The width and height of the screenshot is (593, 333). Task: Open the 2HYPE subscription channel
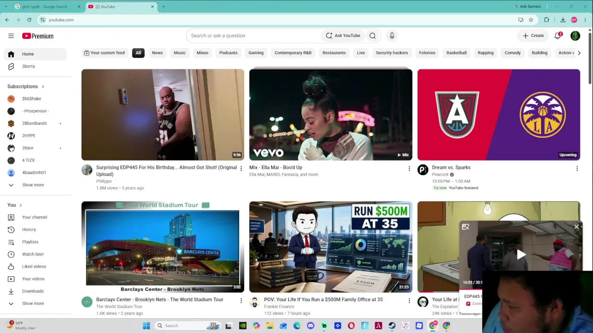[35, 136]
